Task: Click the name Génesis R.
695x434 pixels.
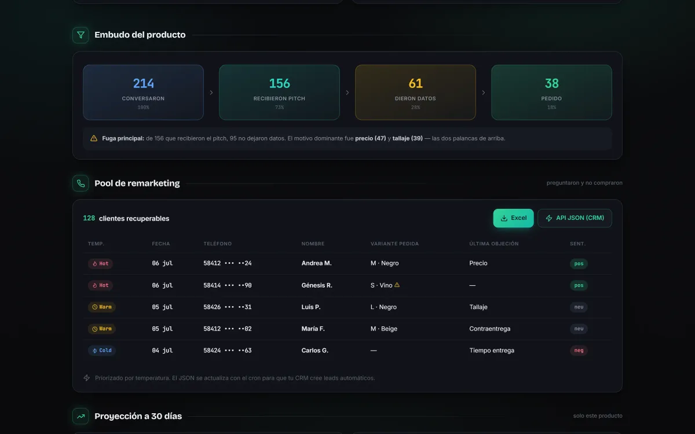Action: (317, 285)
